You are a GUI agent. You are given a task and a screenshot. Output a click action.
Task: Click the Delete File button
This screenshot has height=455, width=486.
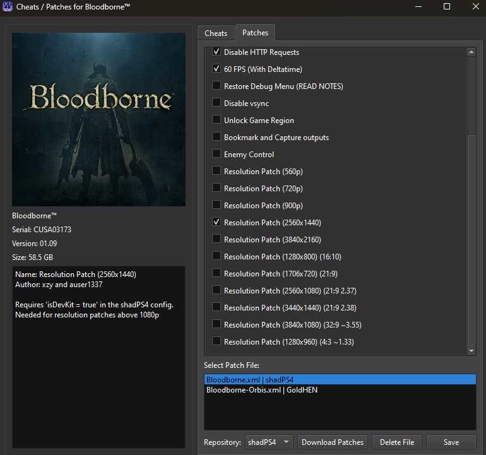(397, 442)
